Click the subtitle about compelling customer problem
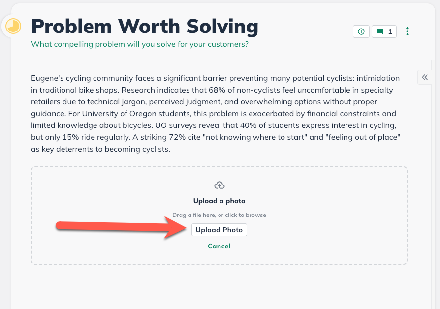Screen dimensions: 440x309 point(140,44)
